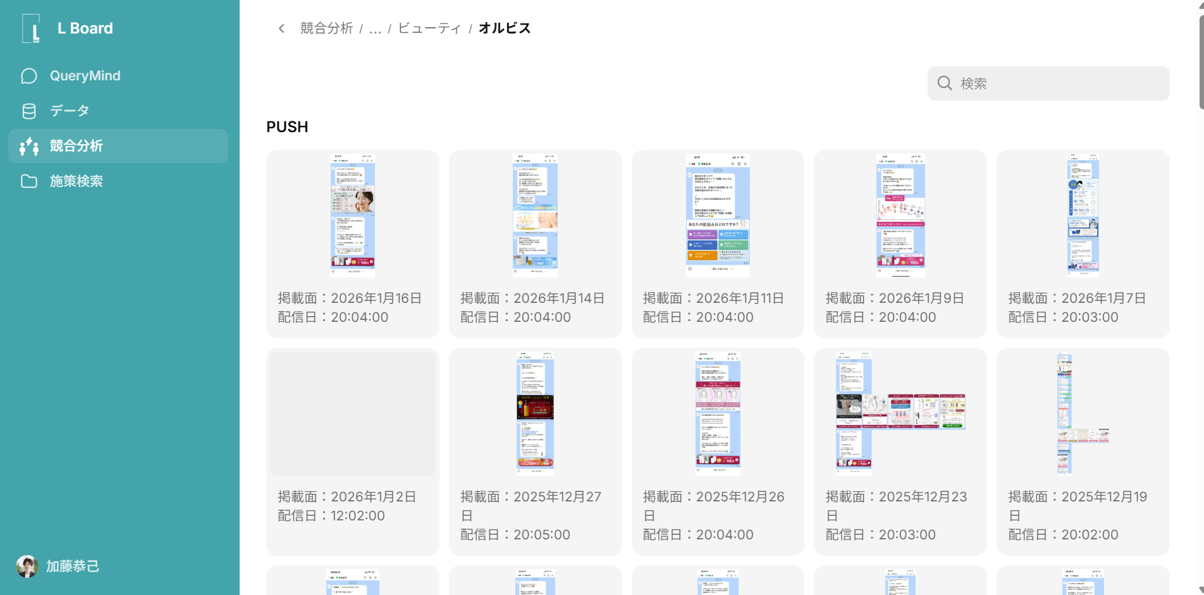
Task: Open the empty 2026年1月2日 entry
Action: point(352,414)
